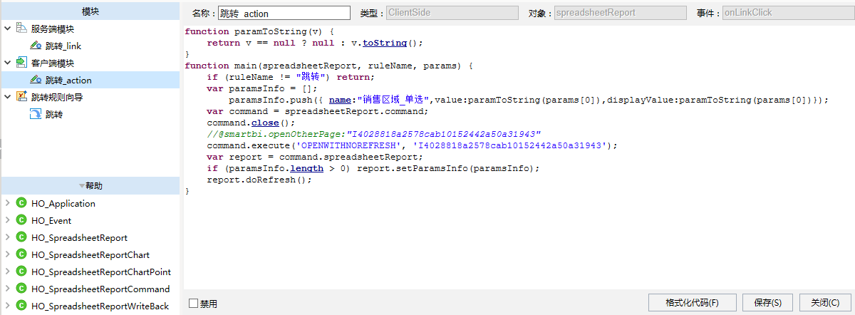Collapse the 跳转规则向导 tree node
This screenshot has height=315, width=855.
pyautogui.click(x=7, y=97)
